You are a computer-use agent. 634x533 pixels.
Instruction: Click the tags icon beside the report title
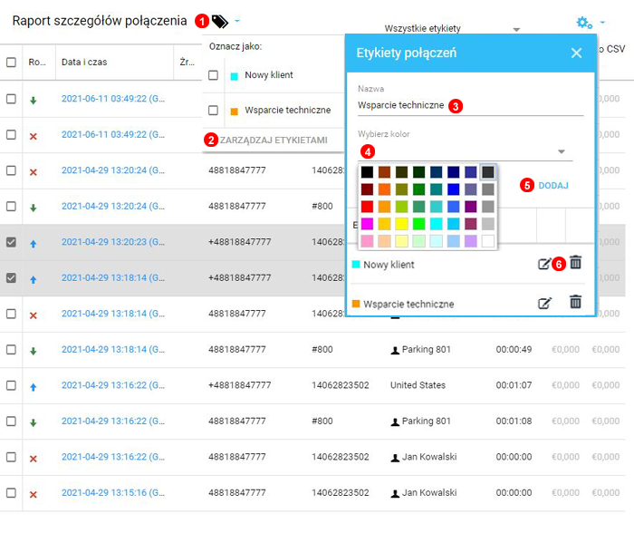pyautogui.click(x=220, y=21)
